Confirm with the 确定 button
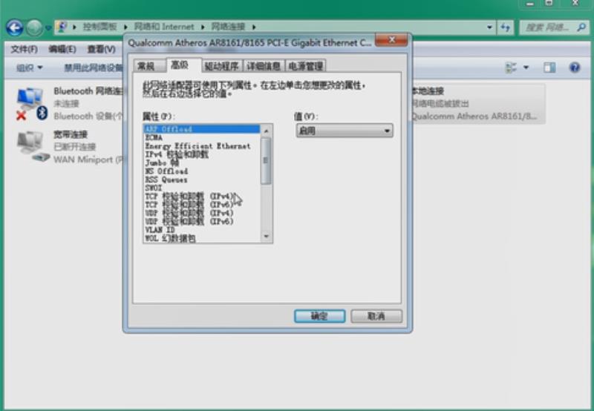 (x=319, y=316)
